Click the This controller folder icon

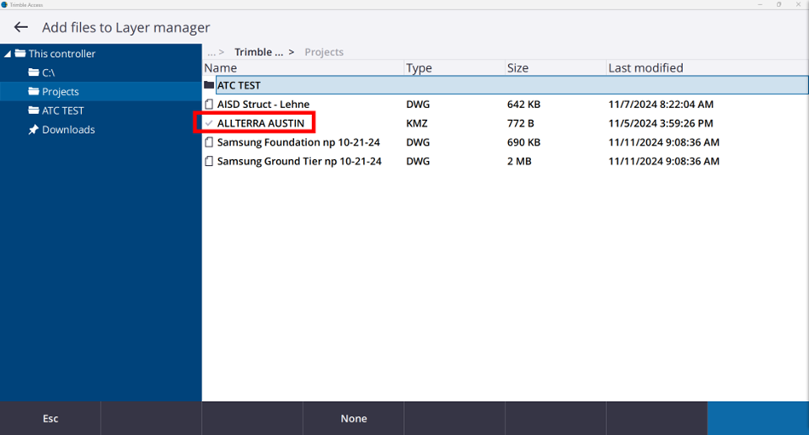(x=20, y=53)
